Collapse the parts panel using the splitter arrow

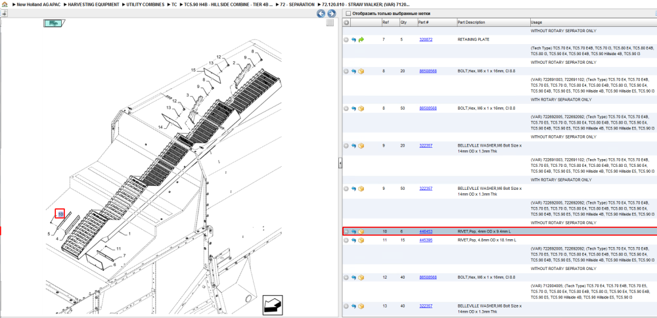340,162
